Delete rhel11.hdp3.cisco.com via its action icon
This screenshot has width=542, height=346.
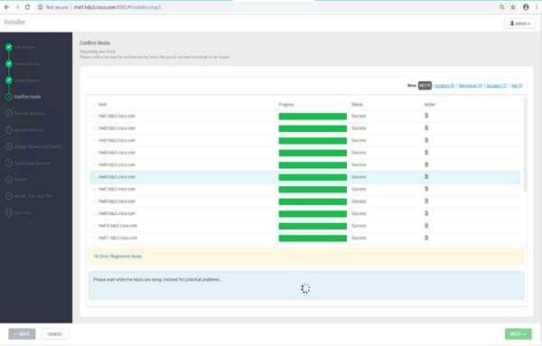click(426, 238)
